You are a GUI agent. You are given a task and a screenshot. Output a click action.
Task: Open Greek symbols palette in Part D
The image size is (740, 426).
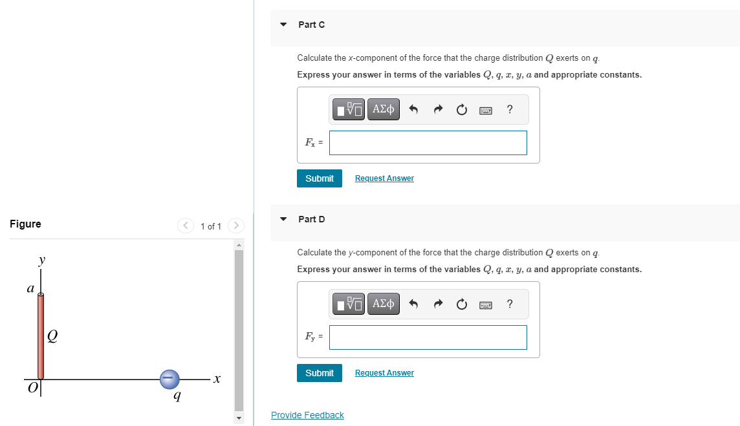tap(383, 303)
